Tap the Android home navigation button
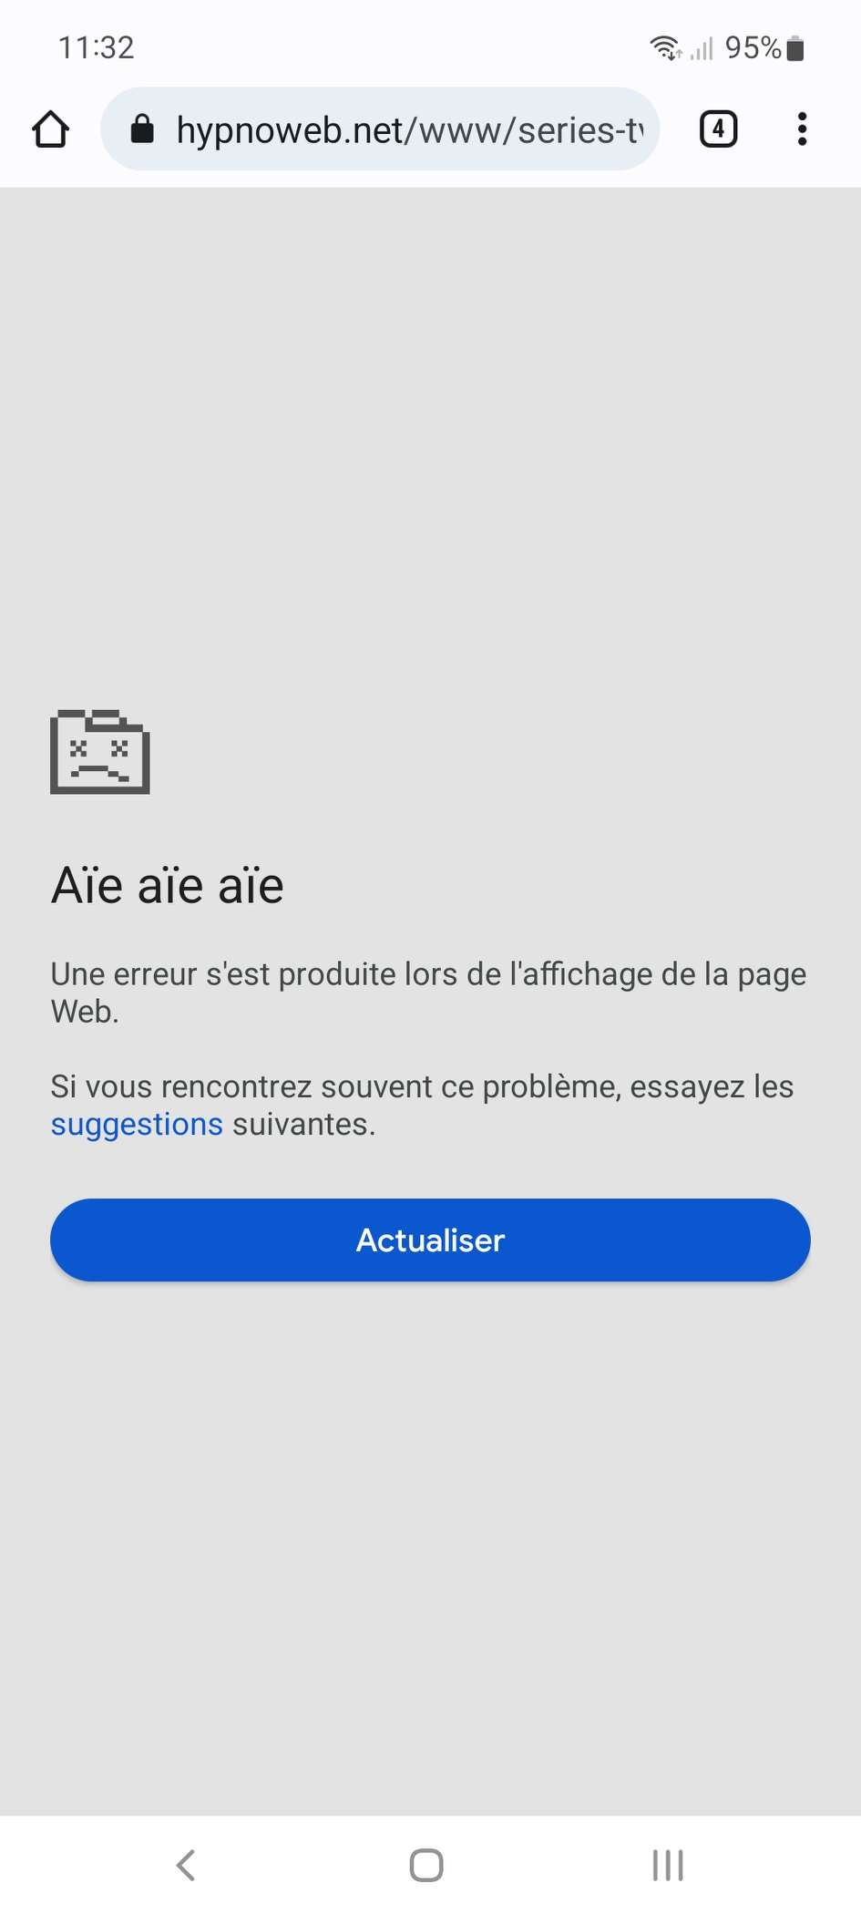This screenshot has height=1914, width=861. [426, 1865]
